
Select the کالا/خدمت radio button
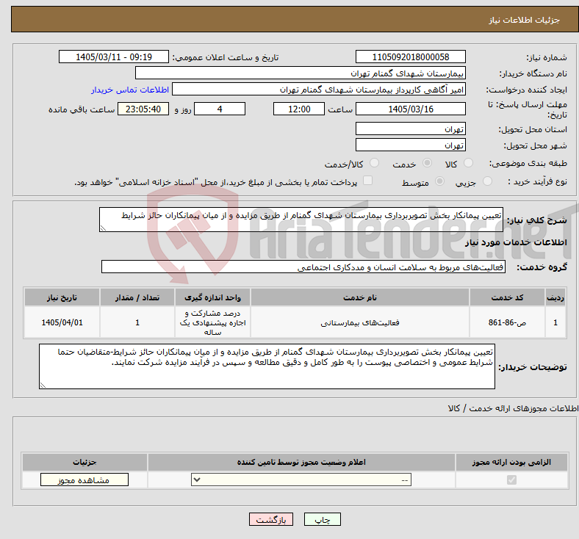[374, 163]
